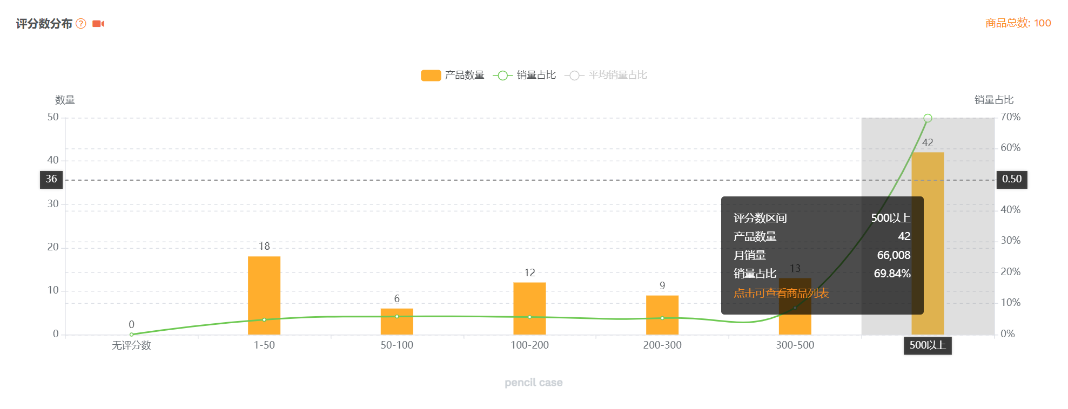Viewport: 1068px width, 409px height.
Task: Click the orange 产品数量 legend swatch
Action: click(431, 76)
